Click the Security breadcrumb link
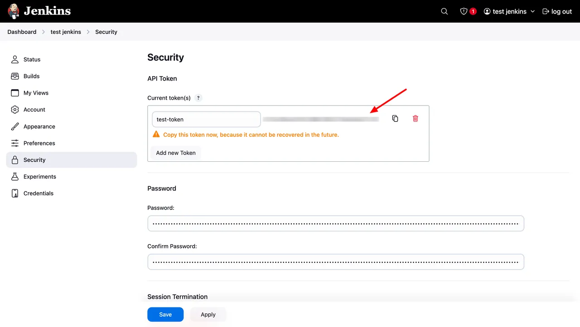580x327 pixels. [106, 32]
